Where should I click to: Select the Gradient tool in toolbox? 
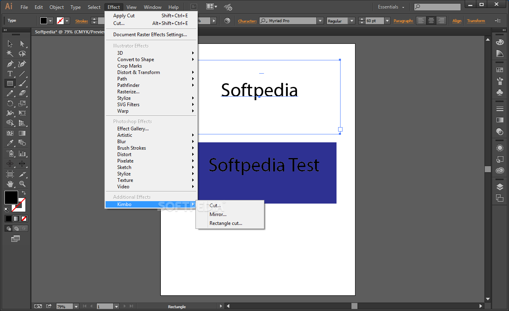[x=22, y=133]
